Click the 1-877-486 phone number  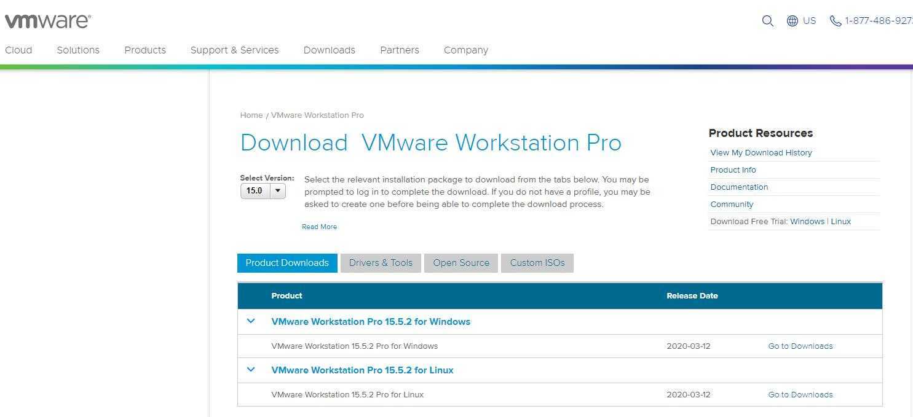[879, 21]
